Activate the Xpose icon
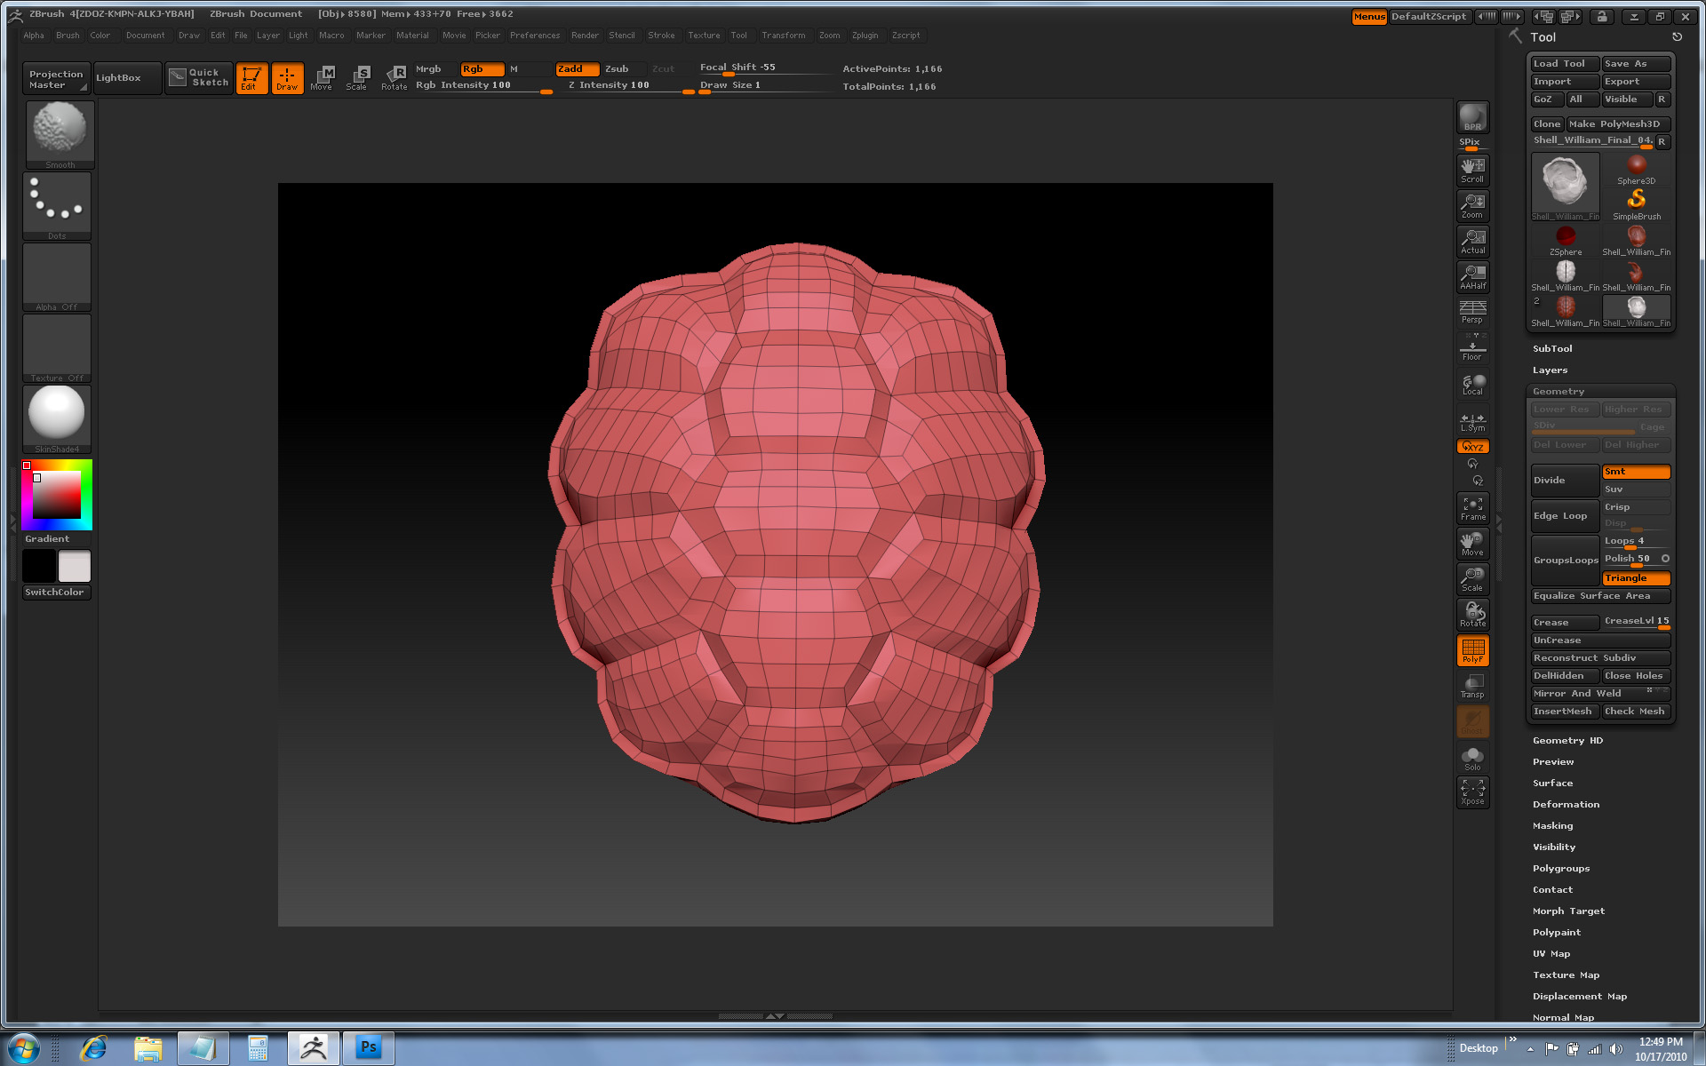Viewport: 1706px width, 1066px height. 1472,792
